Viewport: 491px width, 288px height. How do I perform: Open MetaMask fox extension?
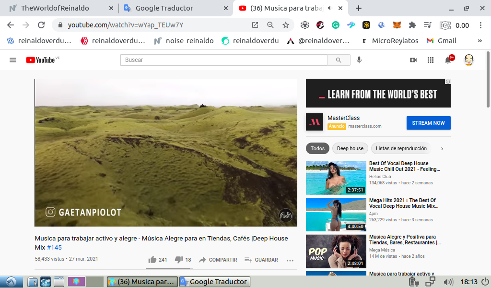click(x=397, y=25)
